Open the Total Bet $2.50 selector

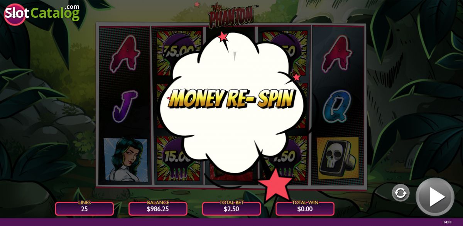point(231,209)
